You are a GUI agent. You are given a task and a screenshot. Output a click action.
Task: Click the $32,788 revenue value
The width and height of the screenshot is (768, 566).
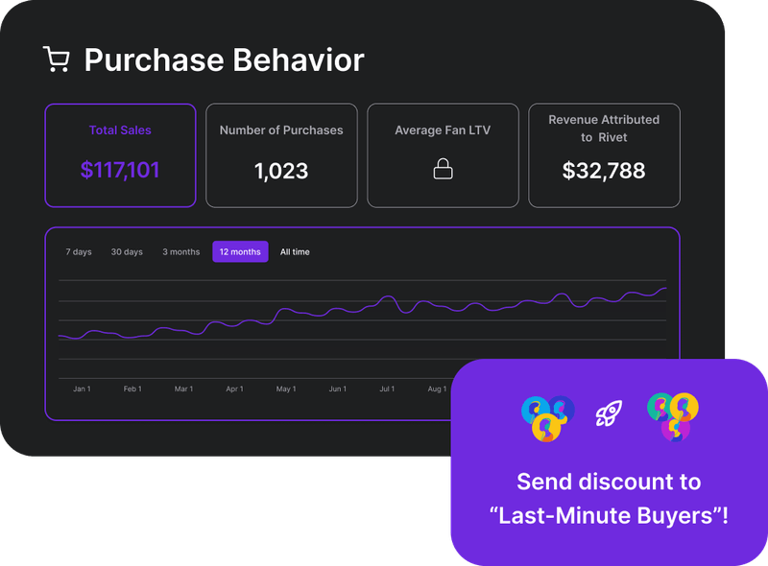pyautogui.click(x=604, y=171)
